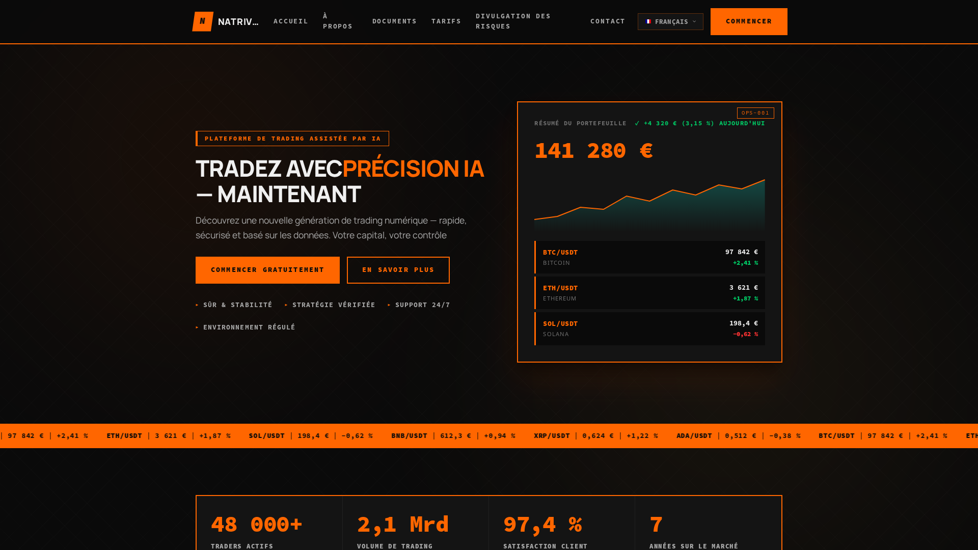Open Divulgation des Risques page

513,21
